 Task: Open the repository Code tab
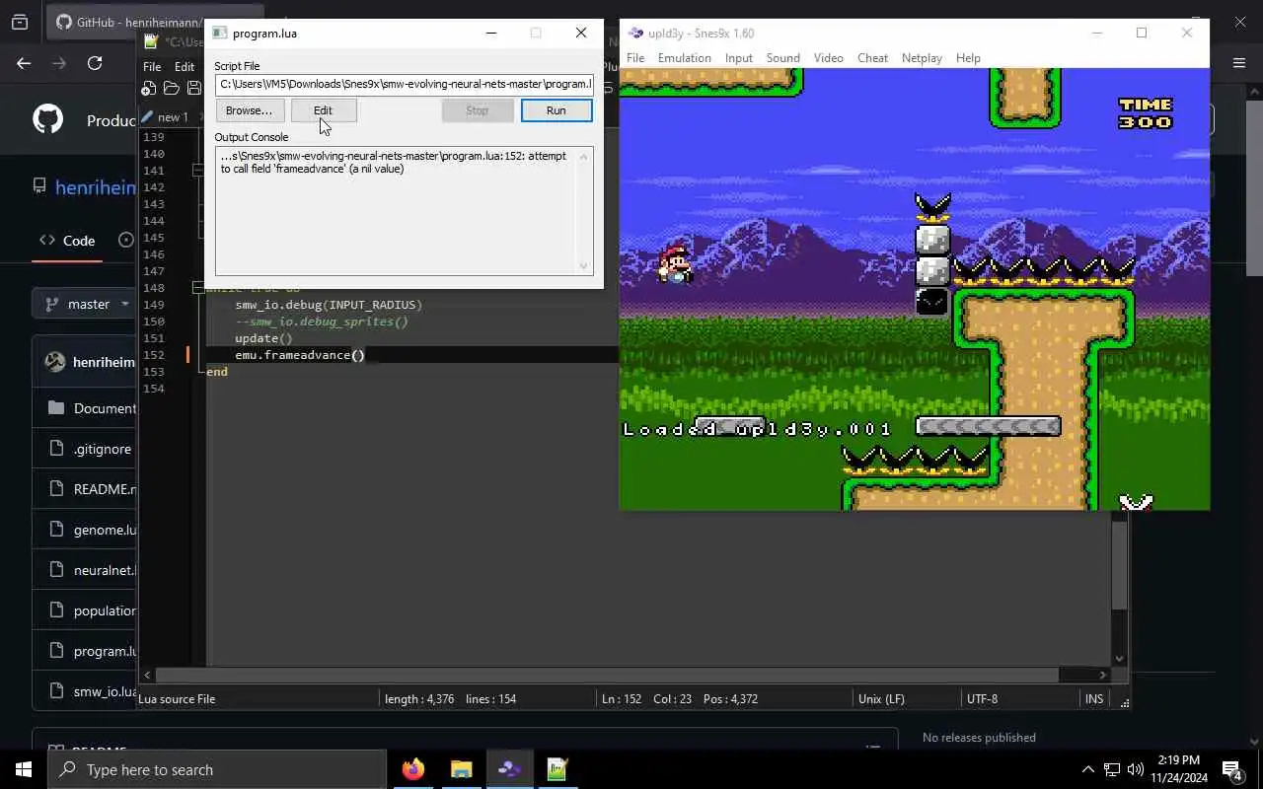click(x=67, y=240)
